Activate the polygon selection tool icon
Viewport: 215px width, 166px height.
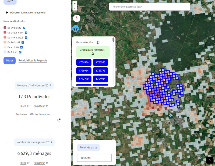pos(76,29)
